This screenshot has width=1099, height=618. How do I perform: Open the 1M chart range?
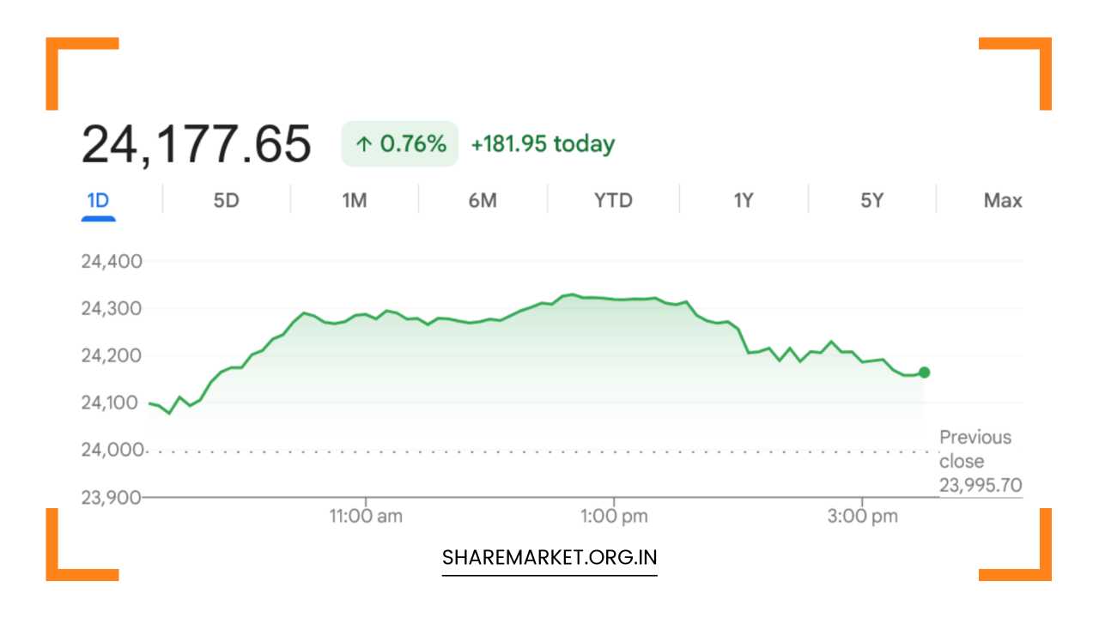tap(354, 201)
